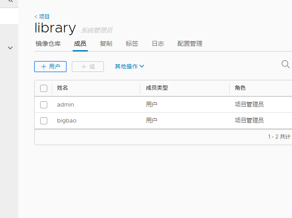
Task: Check the bigbao row checkbox
Action: click(x=44, y=121)
